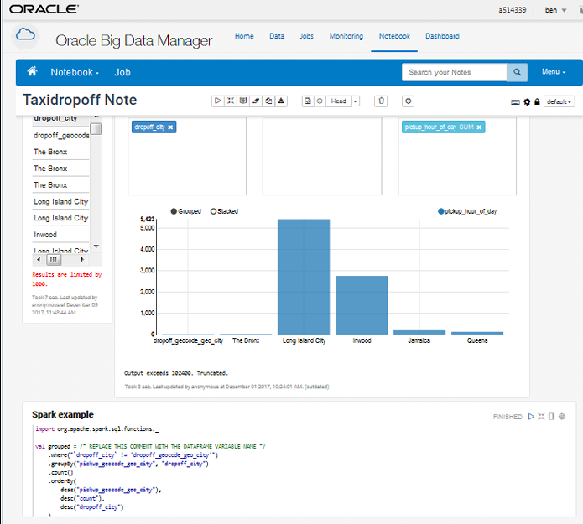This screenshot has height=524, width=583.
Task: Toggle show/hide code for all paragraphs
Action: coord(231,101)
